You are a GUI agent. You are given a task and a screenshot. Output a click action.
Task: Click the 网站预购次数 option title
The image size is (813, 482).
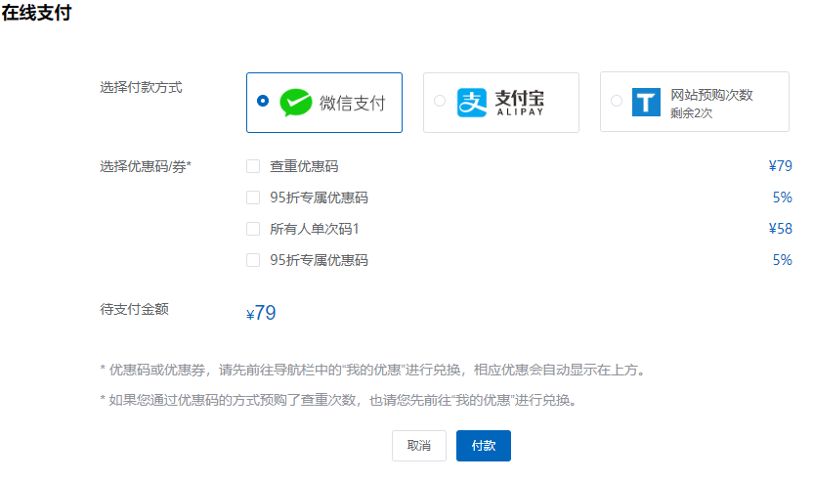click(711, 95)
